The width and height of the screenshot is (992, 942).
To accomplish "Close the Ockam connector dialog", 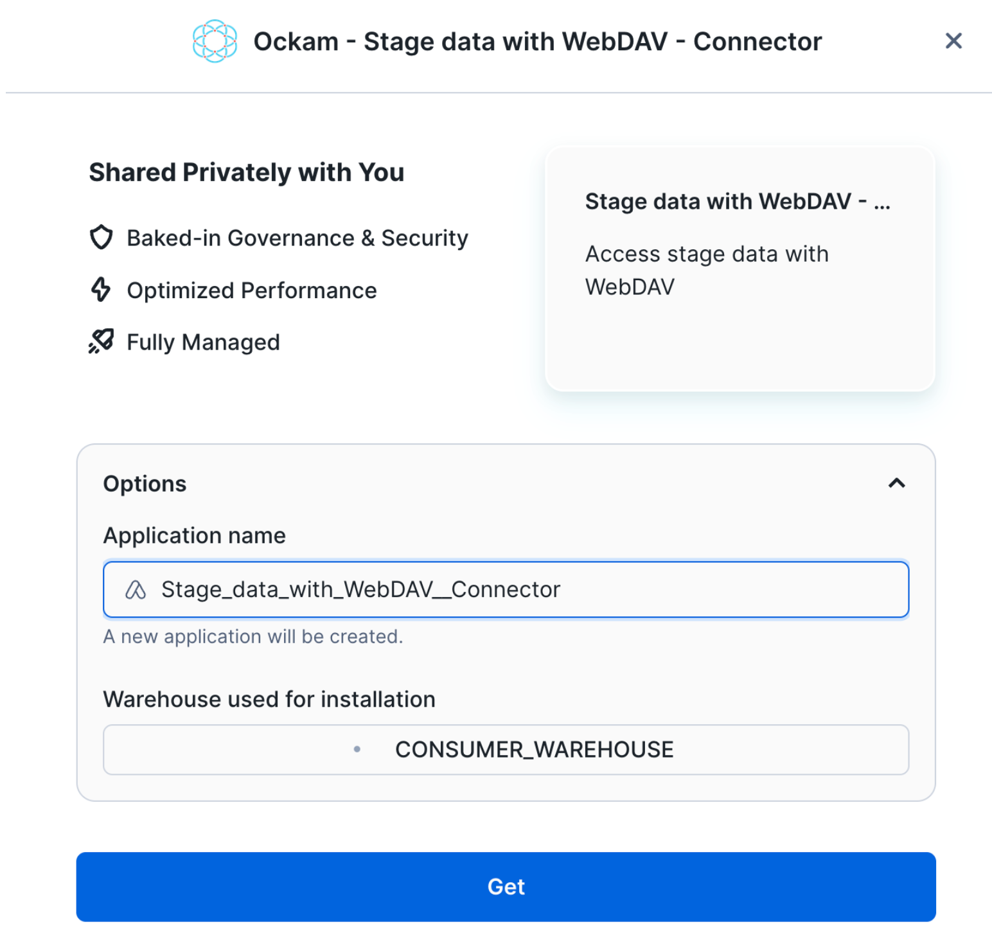I will tap(953, 41).
